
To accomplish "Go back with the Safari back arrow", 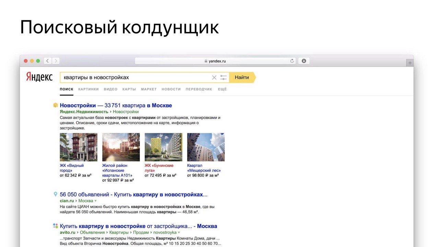I will pos(47,61).
